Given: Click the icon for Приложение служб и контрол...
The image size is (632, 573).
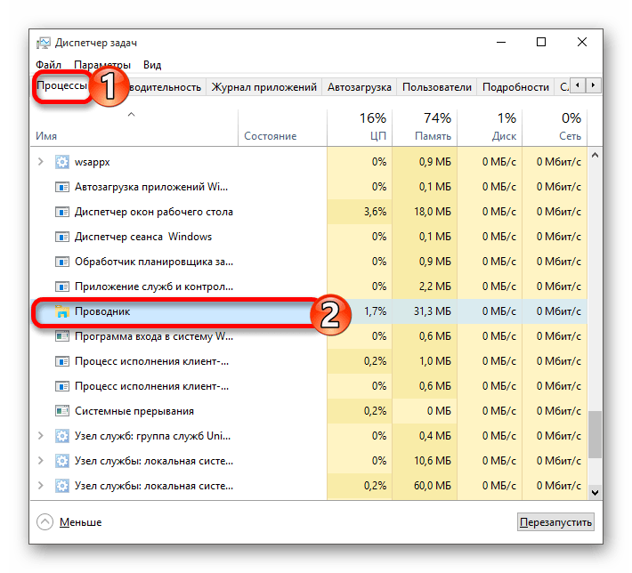Looking at the screenshot, I should (x=62, y=286).
